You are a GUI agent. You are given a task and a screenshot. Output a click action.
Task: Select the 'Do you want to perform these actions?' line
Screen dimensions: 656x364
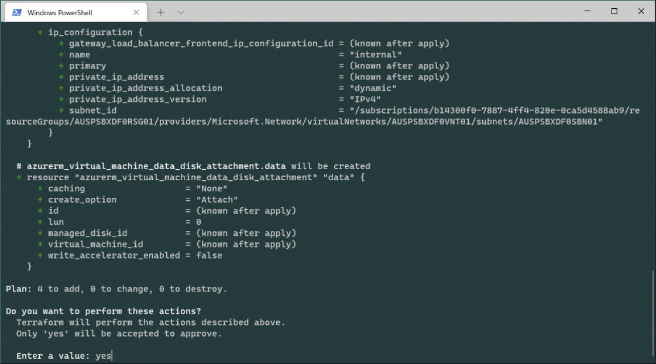pyautogui.click(x=105, y=311)
